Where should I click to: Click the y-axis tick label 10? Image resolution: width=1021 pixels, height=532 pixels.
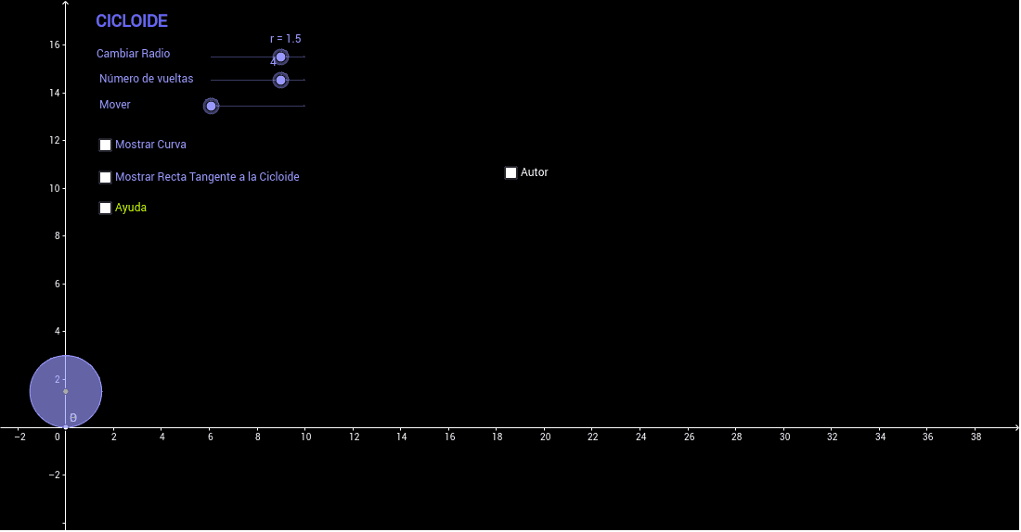tap(54, 188)
